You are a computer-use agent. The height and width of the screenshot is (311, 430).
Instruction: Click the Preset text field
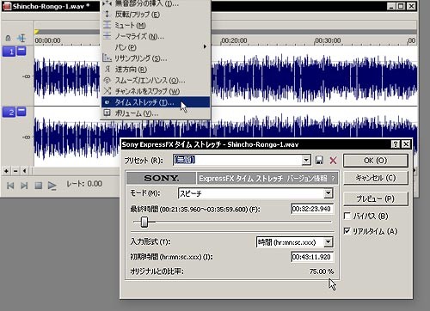(x=237, y=160)
